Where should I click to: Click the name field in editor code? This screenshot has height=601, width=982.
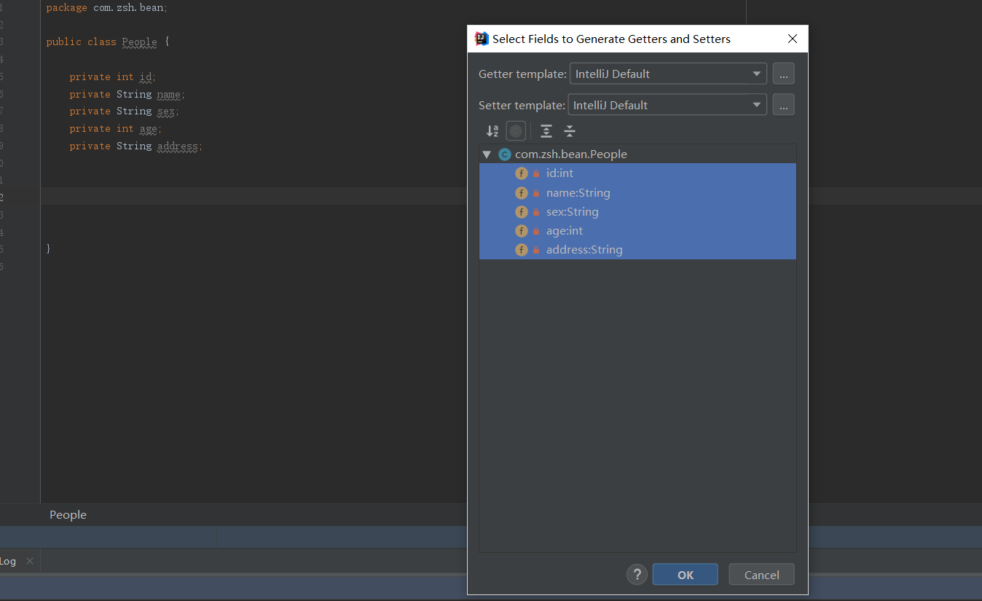pos(168,94)
